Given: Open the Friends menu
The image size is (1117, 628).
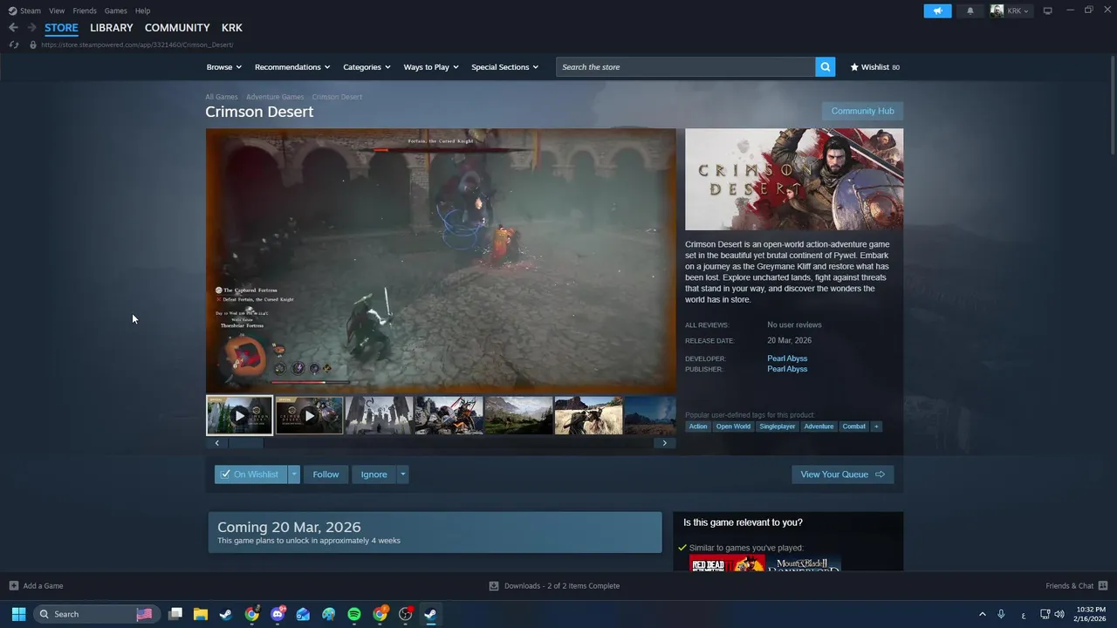Looking at the screenshot, I should coord(85,10).
